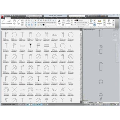Screen dimensions: 120x120
Task: Select the Полилиния polyline tool
Action: pos(9,22)
